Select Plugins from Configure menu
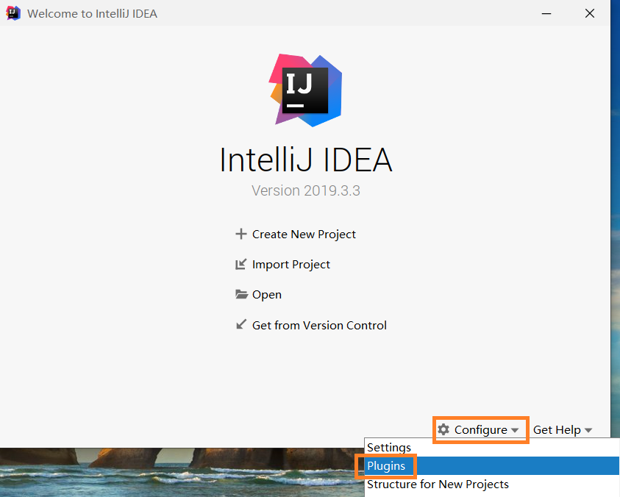Viewport: 620px width, 497px height. (x=492, y=466)
